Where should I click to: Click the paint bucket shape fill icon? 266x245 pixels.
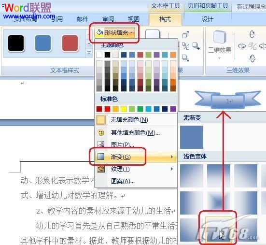tap(99, 32)
